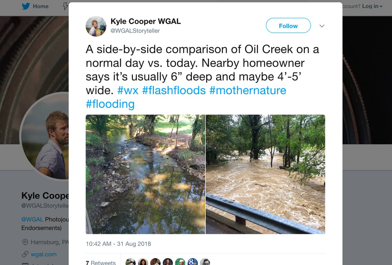Click the Home navigation item
Image resolution: width=392 pixels, height=265 pixels.
click(x=41, y=6)
